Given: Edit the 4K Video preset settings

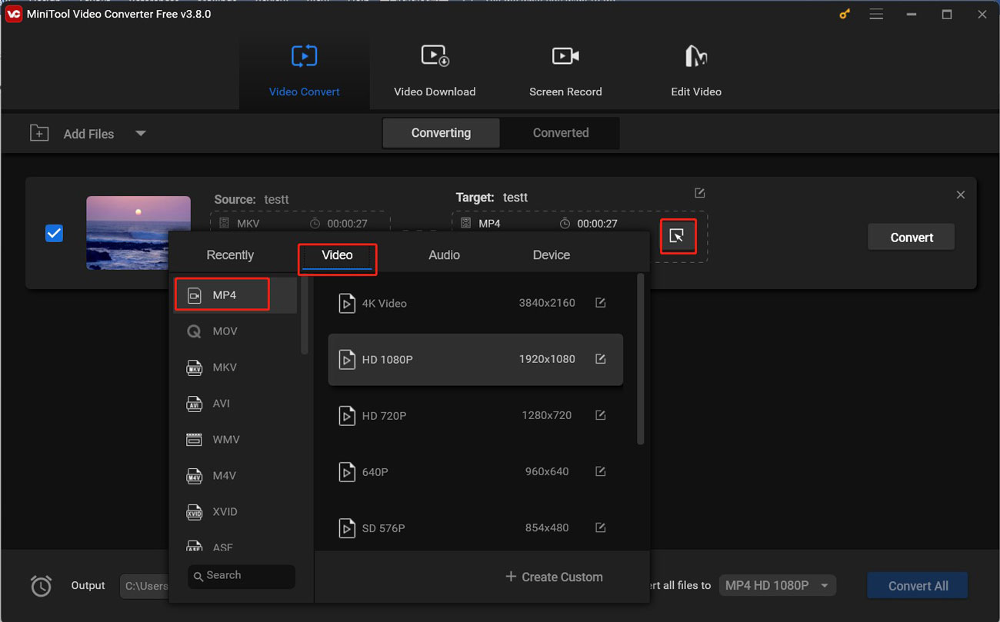Looking at the screenshot, I should coord(601,303).
